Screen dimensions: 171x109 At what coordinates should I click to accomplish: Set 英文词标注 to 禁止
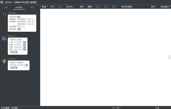[x=33, y=22]
